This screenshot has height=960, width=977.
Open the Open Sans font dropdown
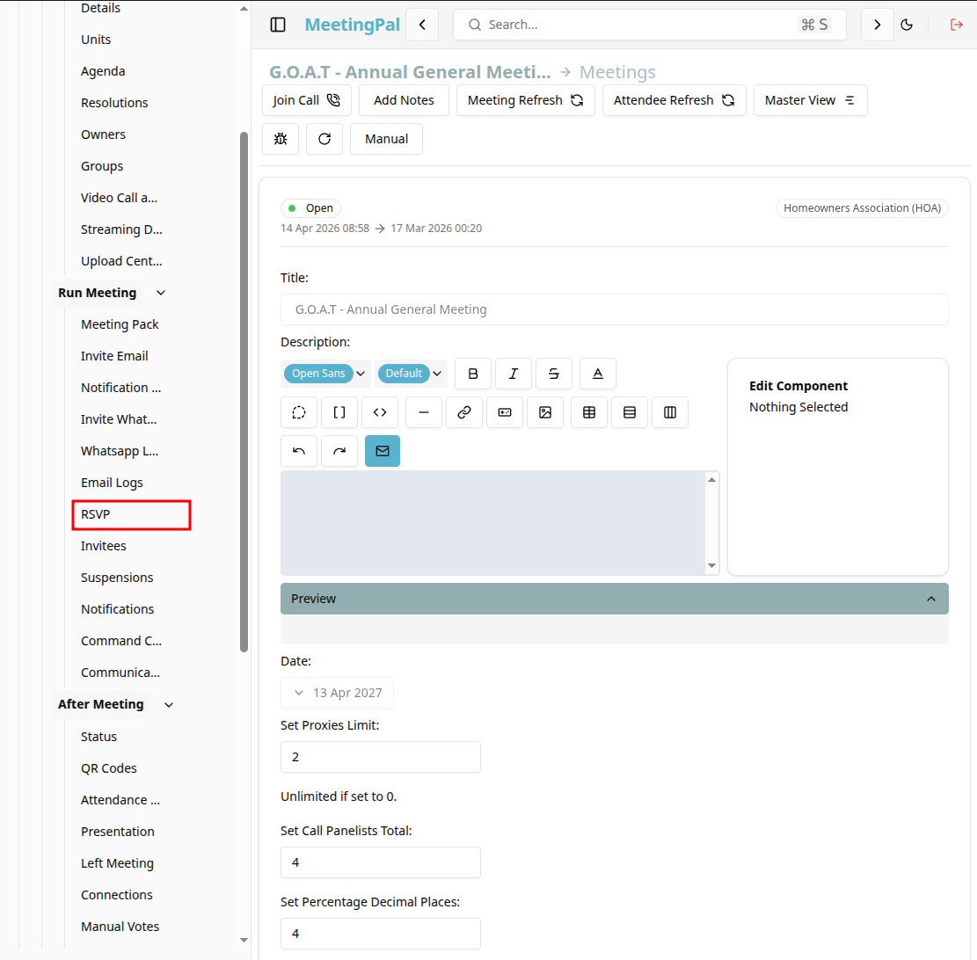(x=326, y=374)
